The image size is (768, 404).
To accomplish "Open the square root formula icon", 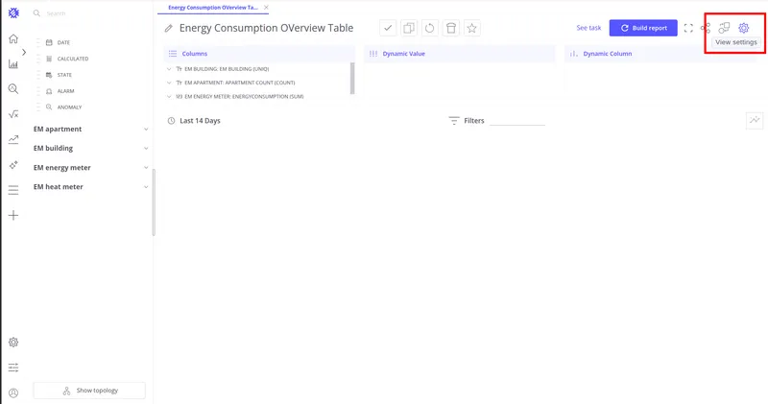I will [13, 114].
